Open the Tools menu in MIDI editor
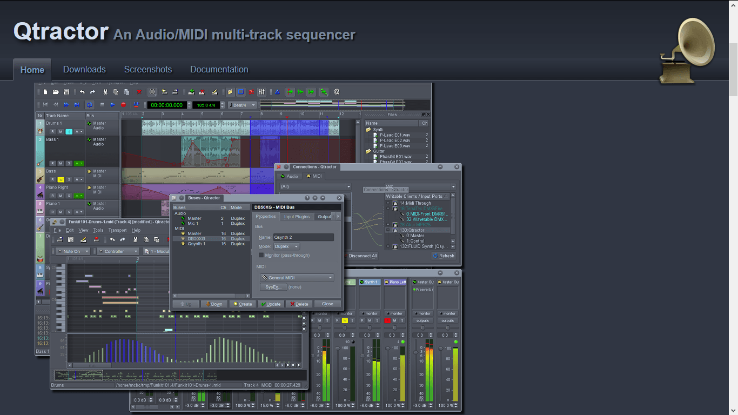The width and height of the screenshot is (738, 415). 98,230
